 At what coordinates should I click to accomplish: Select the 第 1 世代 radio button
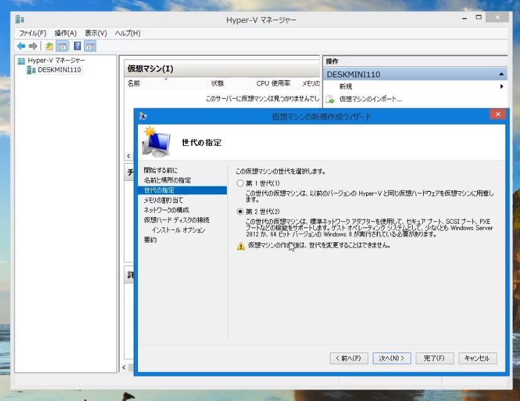click(x=240, y=183)
